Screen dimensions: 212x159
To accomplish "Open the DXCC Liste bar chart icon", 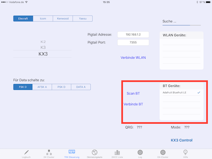I will tap(117, 152).
